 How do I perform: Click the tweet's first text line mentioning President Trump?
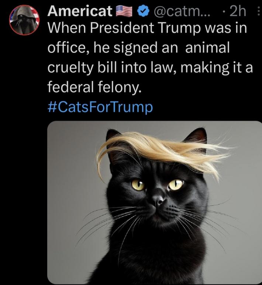click(147, 28)
